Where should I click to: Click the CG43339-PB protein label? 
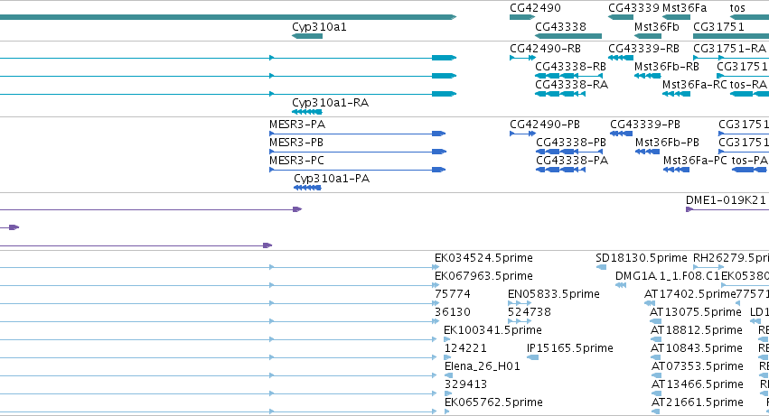coord(645,125)
